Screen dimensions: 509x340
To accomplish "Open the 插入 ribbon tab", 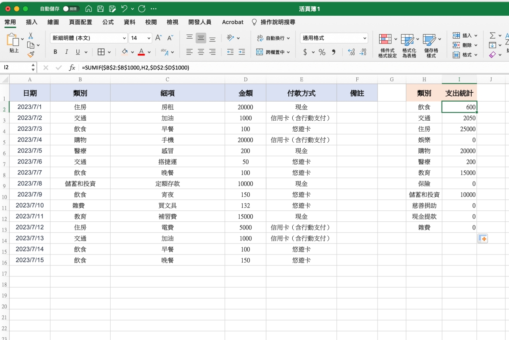I will (32, 22).
